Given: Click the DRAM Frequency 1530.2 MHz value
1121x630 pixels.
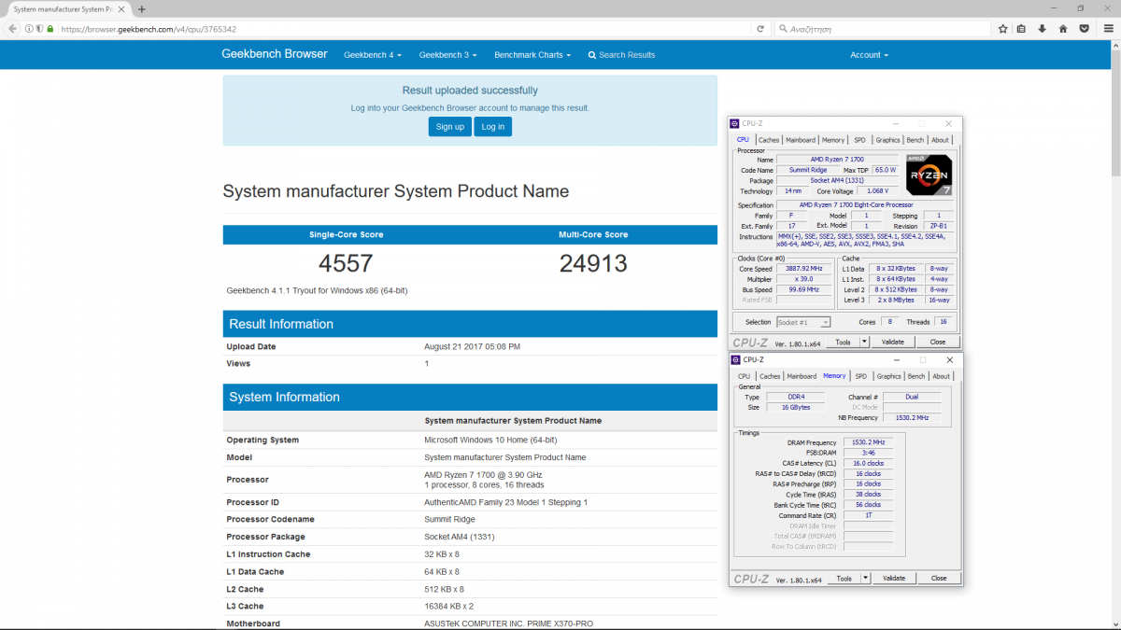Looking at the screenshot, I should coord(867,442).
